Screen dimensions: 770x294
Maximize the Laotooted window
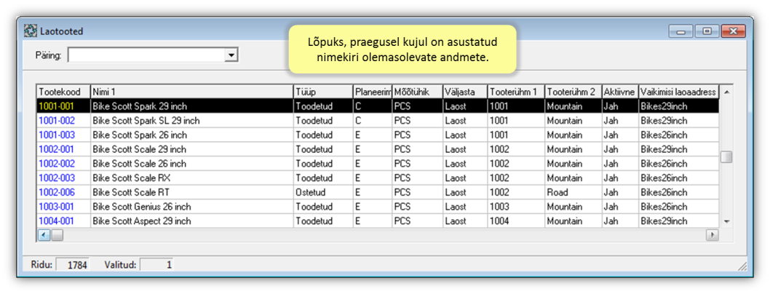[707, 31]
